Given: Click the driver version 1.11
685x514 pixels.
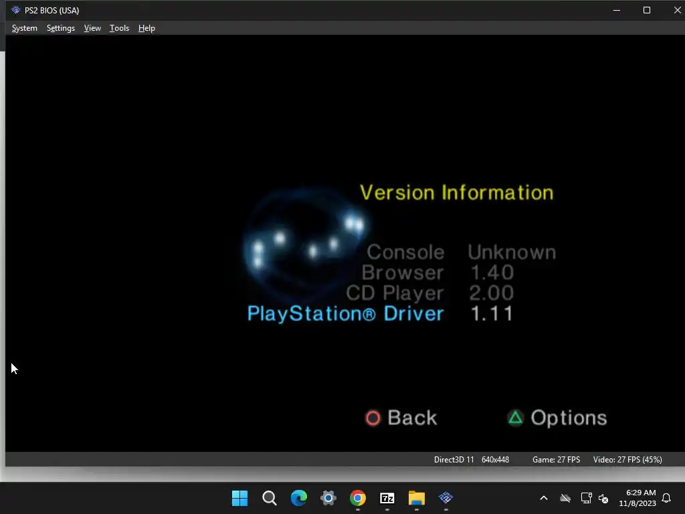Looking at the screenshot, I should point(492,314).
